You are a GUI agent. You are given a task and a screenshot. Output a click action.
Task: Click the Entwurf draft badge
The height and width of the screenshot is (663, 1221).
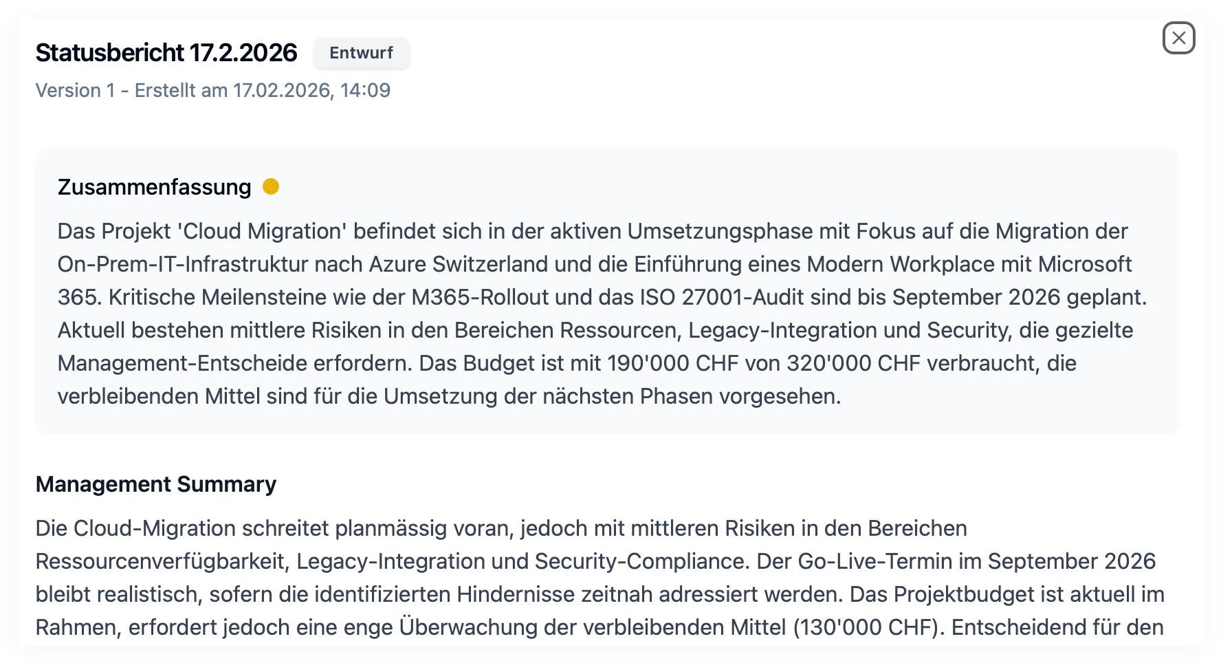pyautogui.click(x=362, y=53)
